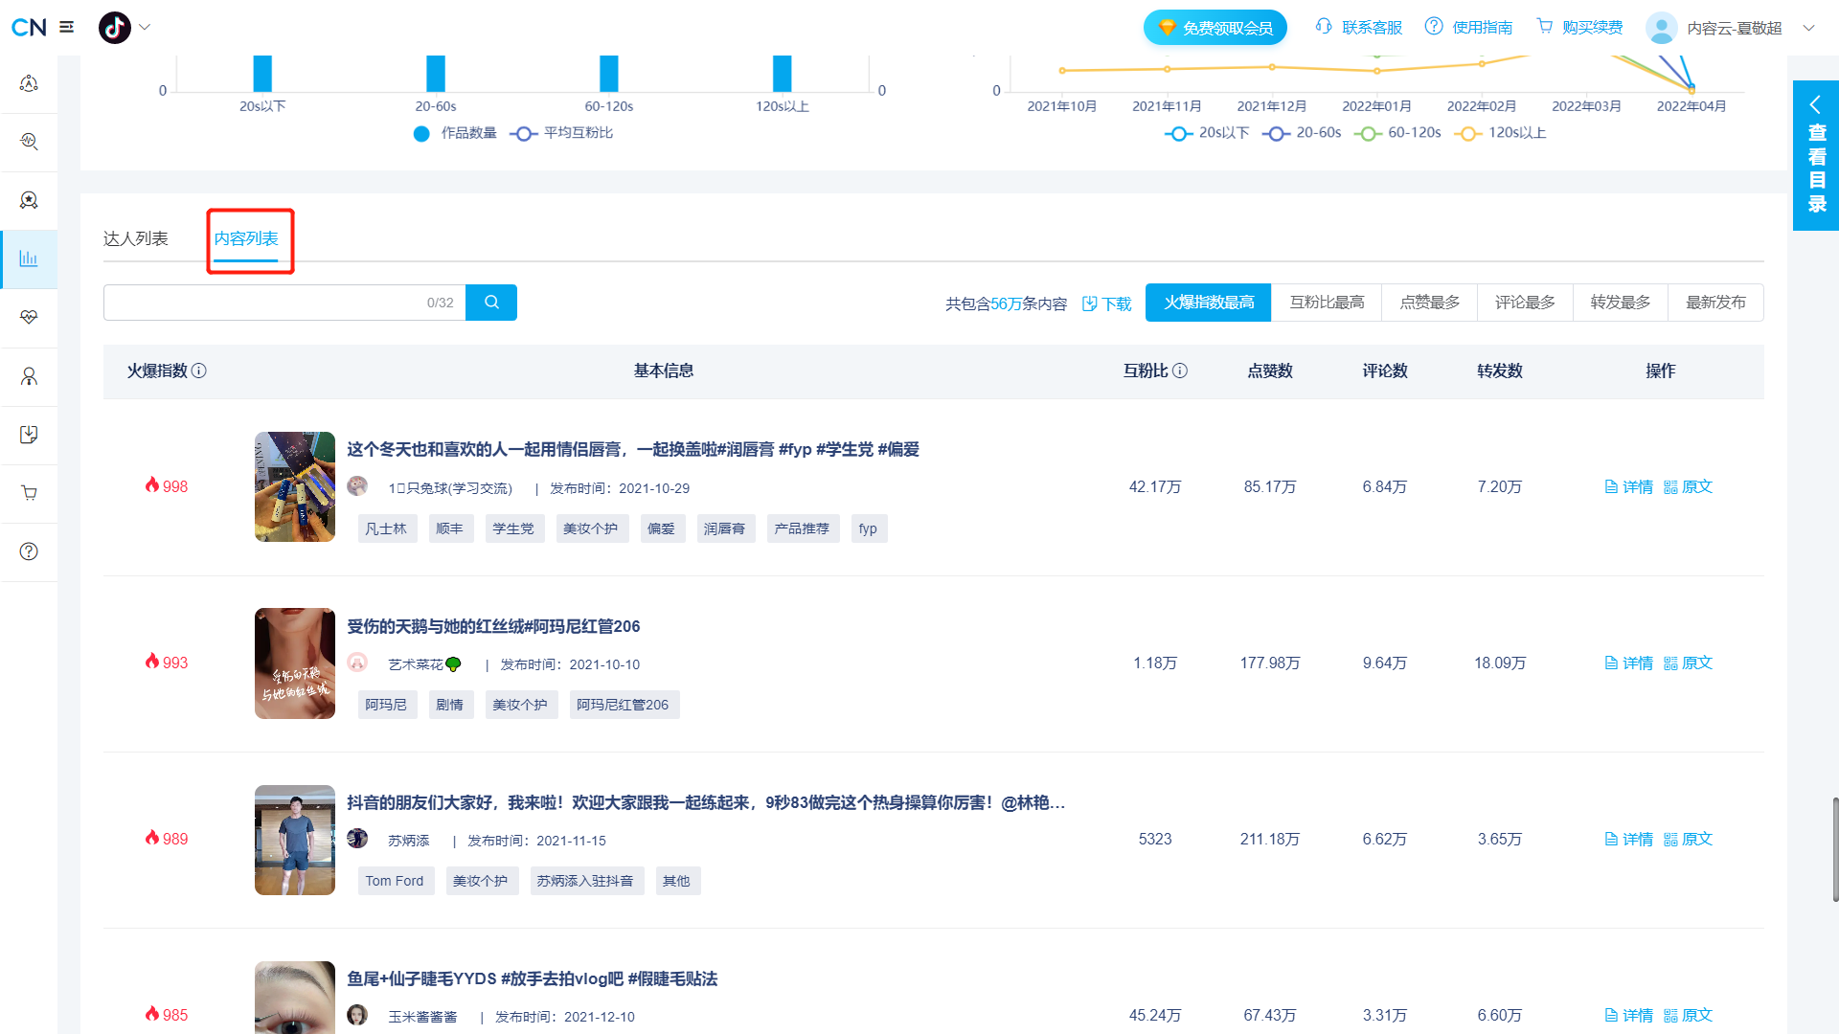Open the sidebar help question mark icon

tap(29, 551)
